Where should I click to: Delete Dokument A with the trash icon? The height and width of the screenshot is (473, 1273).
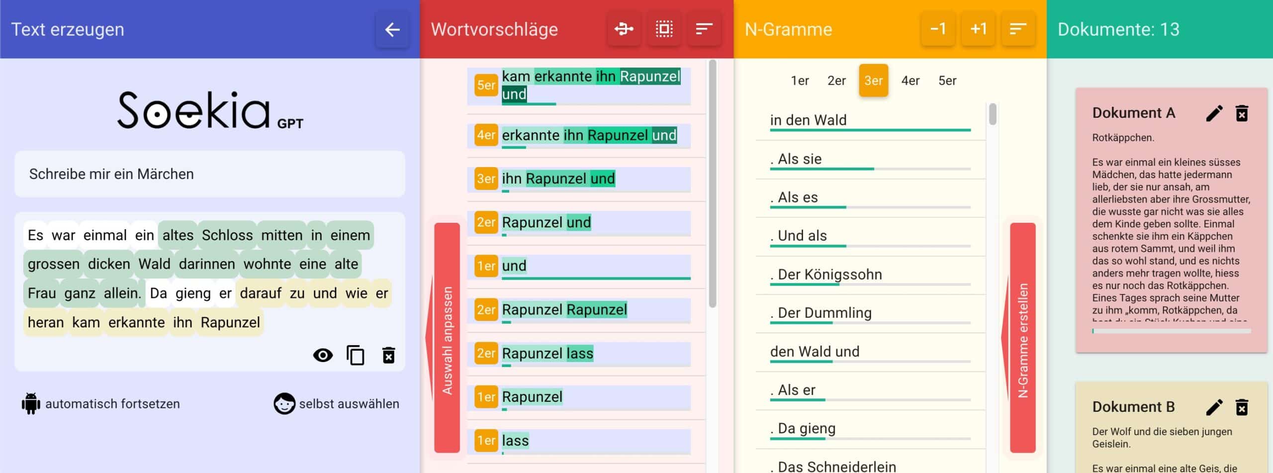tap(1242, 113)
